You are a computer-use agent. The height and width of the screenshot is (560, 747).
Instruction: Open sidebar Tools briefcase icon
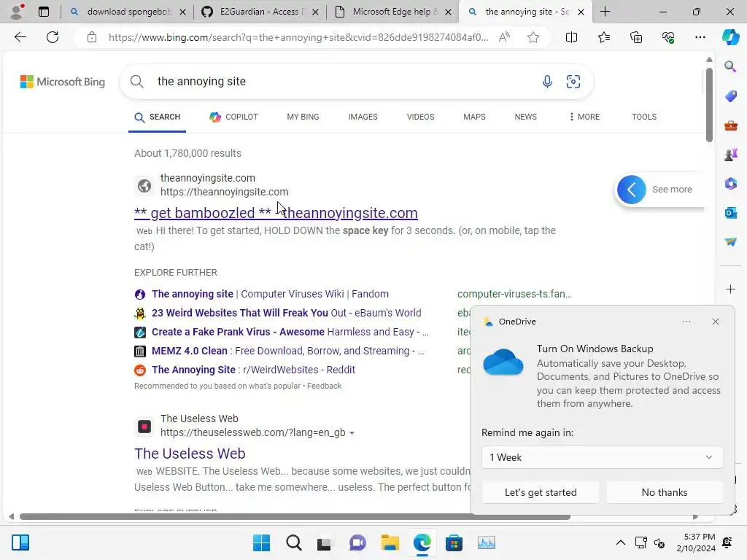pyautogui.click(x=730, y=125)
